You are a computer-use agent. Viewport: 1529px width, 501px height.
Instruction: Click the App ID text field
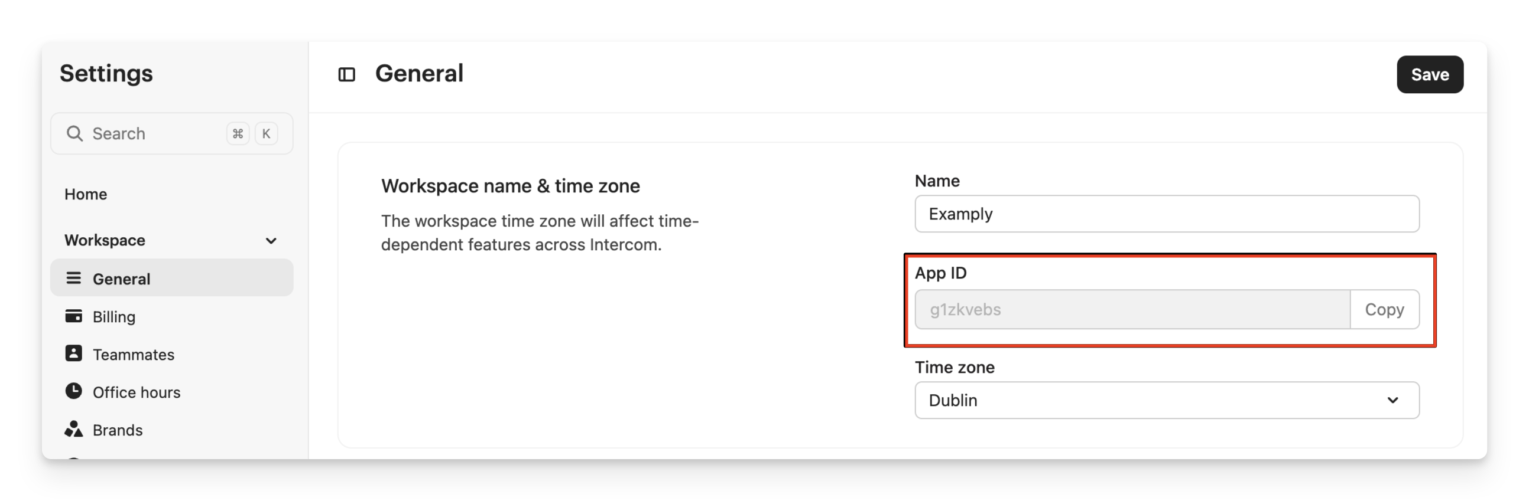(1131, 309)
